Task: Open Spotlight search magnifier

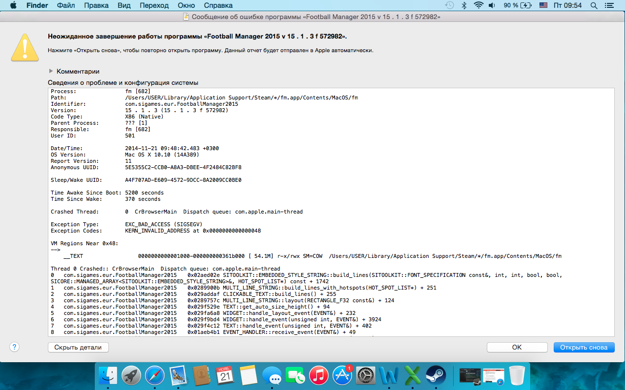Action: coord(594,5)
